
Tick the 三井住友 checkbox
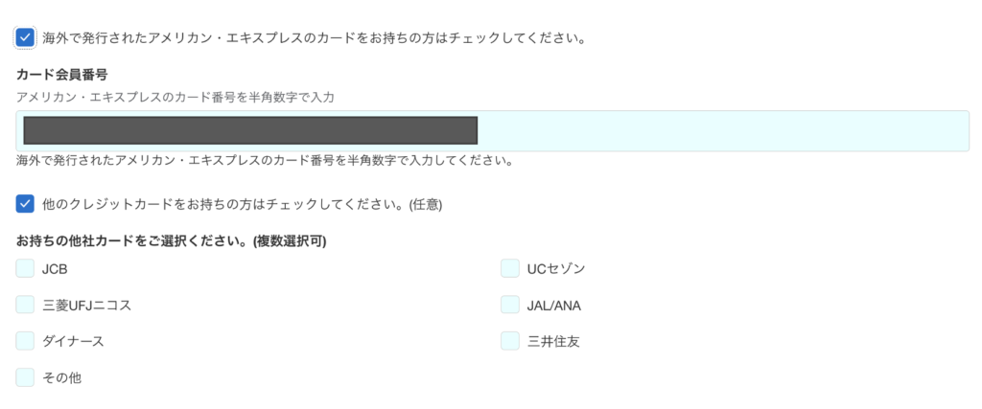[x=510, y=341]
